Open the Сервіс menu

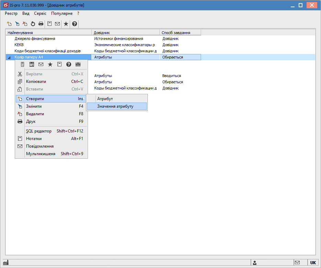tap(40, 13)
